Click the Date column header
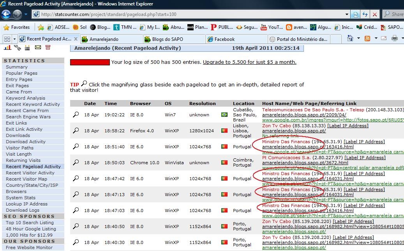Screen dimensions: 404x251 tap(90, 104)
